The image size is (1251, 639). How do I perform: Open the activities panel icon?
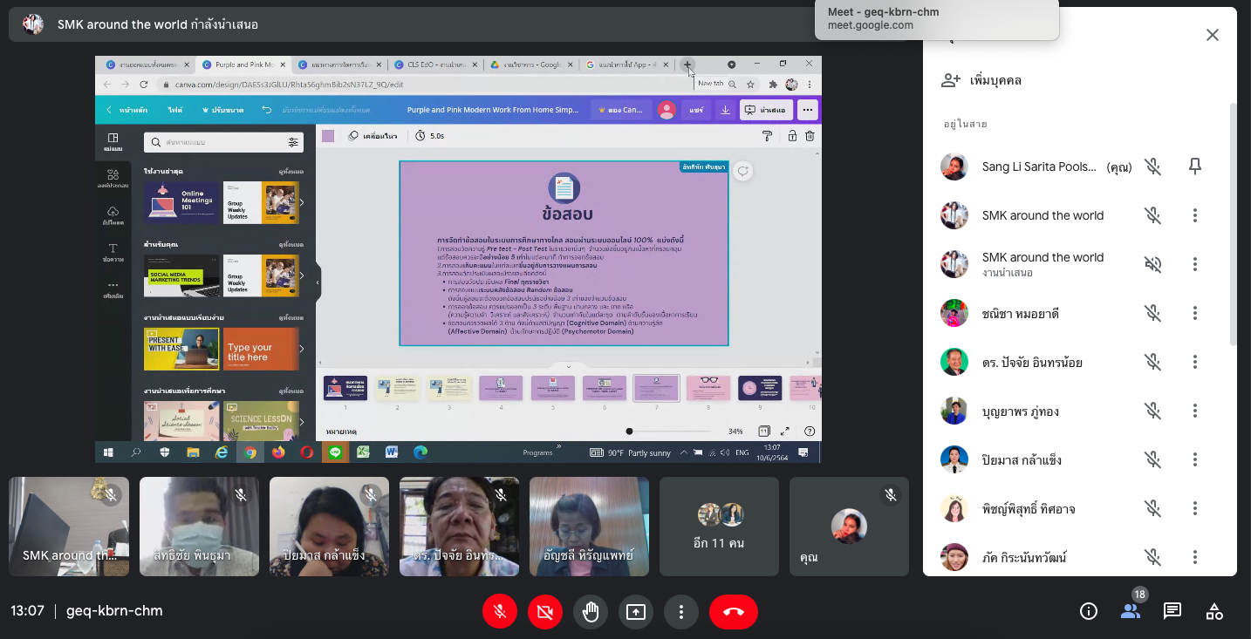click(x=1214, y=611)
